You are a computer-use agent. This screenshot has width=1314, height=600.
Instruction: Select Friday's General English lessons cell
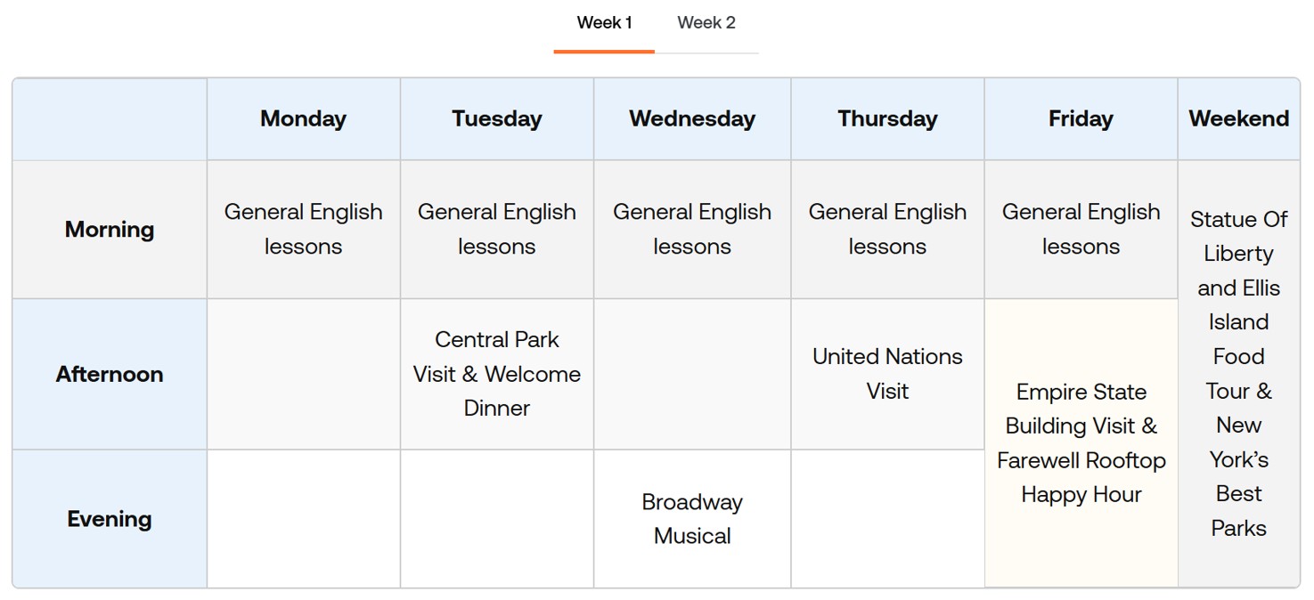[x=1081, y=230]
